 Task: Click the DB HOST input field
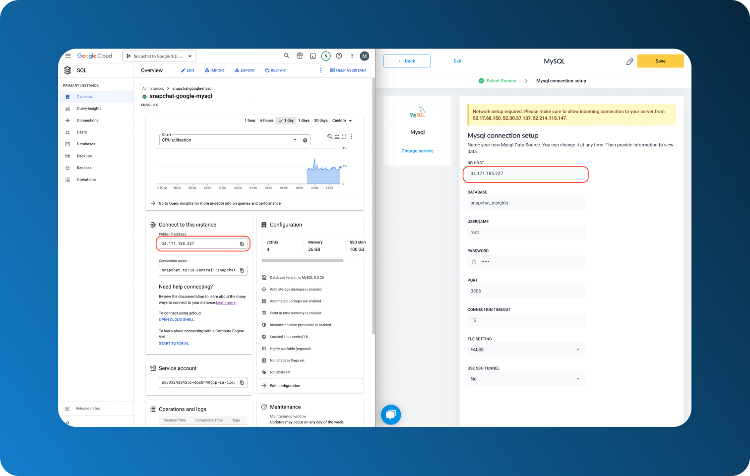click(x=526, y=174)
